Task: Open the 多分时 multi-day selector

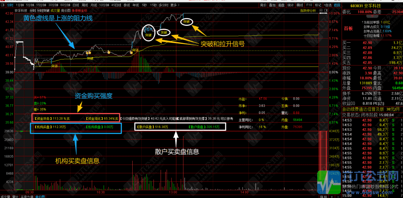Action: click(163, 5)
